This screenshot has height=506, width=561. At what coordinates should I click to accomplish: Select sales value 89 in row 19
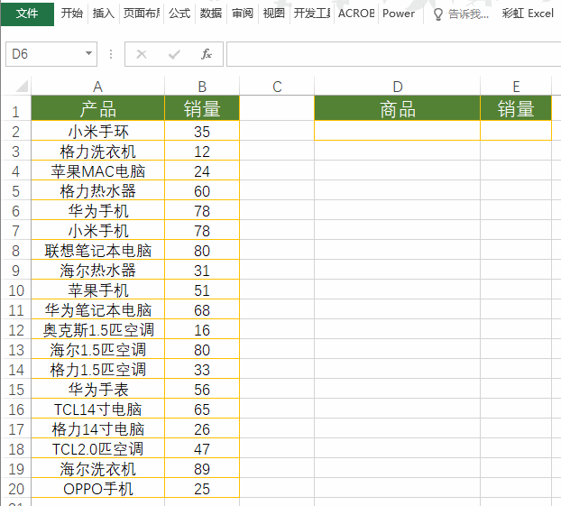click(x=202, y=469)
